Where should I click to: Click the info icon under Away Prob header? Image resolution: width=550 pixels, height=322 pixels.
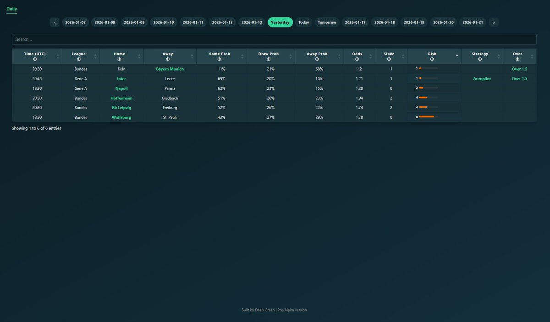point(317,59)
